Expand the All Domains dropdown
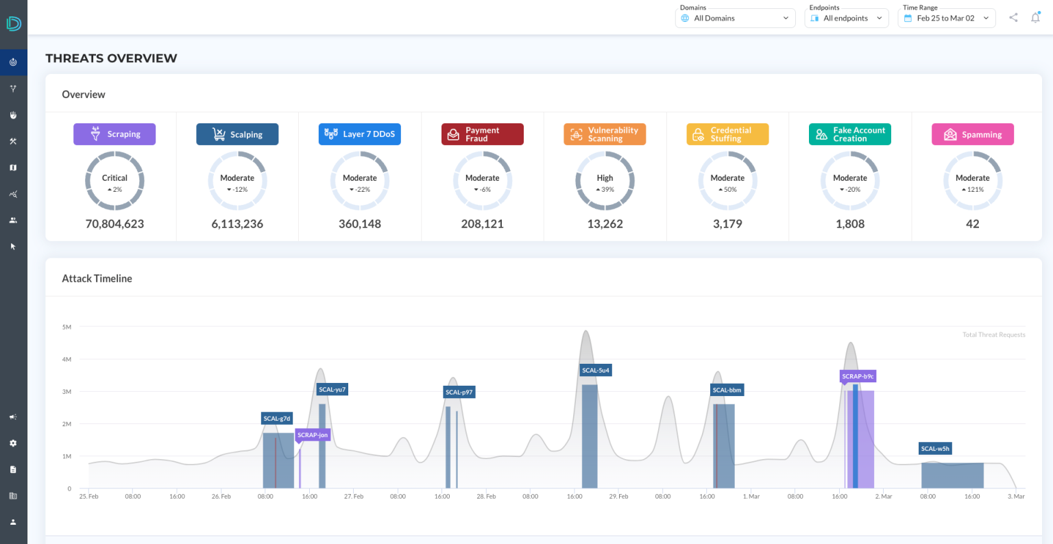The width and height of the screenshot is (1053, 544). [x=736, y=18]
